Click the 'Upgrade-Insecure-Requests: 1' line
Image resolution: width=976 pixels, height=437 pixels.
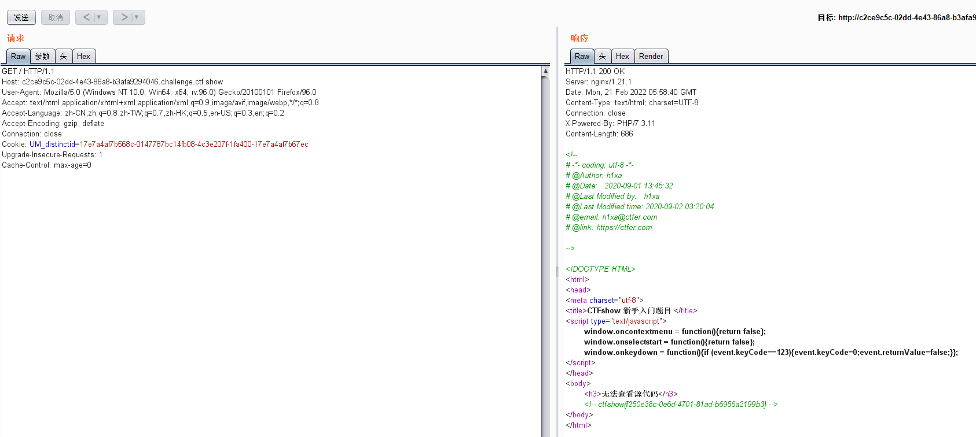tap(52, 154)
